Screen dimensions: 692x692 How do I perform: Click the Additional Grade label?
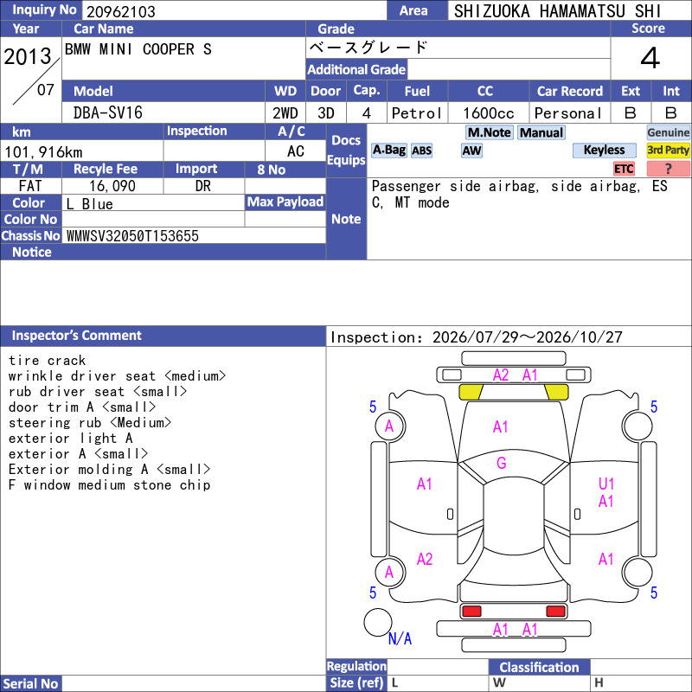[356, 69]
